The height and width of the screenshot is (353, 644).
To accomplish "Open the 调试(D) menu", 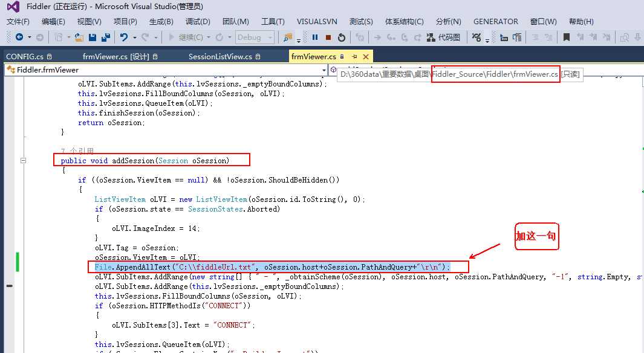I will [198, 22].
